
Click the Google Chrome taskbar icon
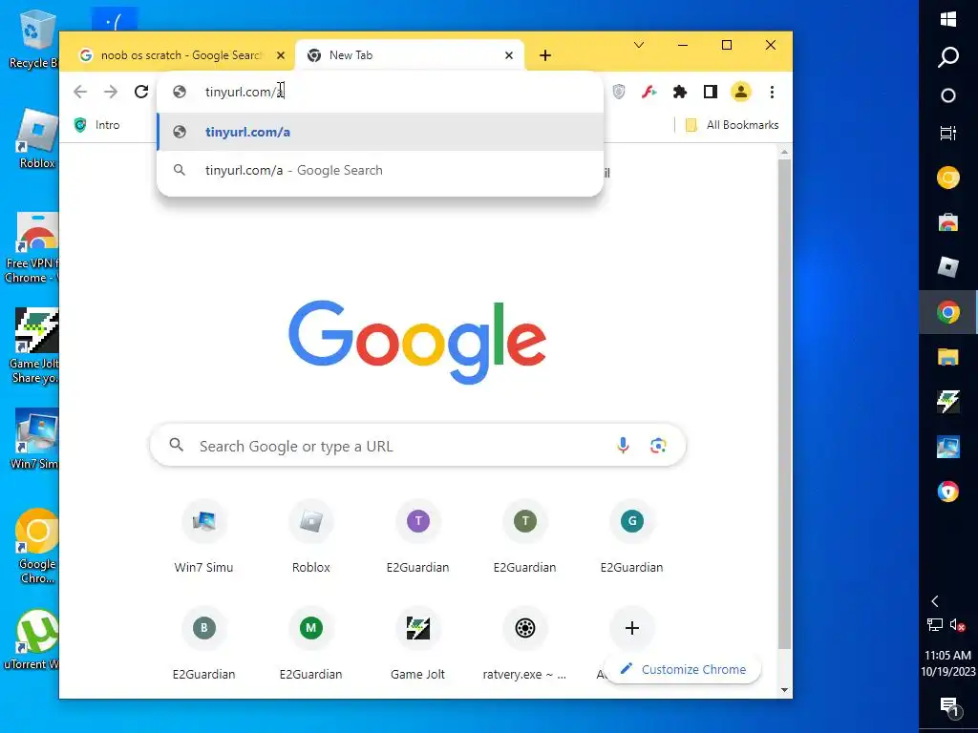pos(948,312)
